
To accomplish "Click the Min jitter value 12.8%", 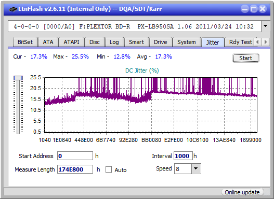I will 122,56.
